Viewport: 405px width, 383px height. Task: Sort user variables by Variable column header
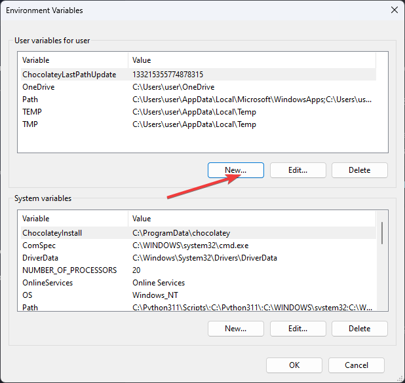(72, 60)
